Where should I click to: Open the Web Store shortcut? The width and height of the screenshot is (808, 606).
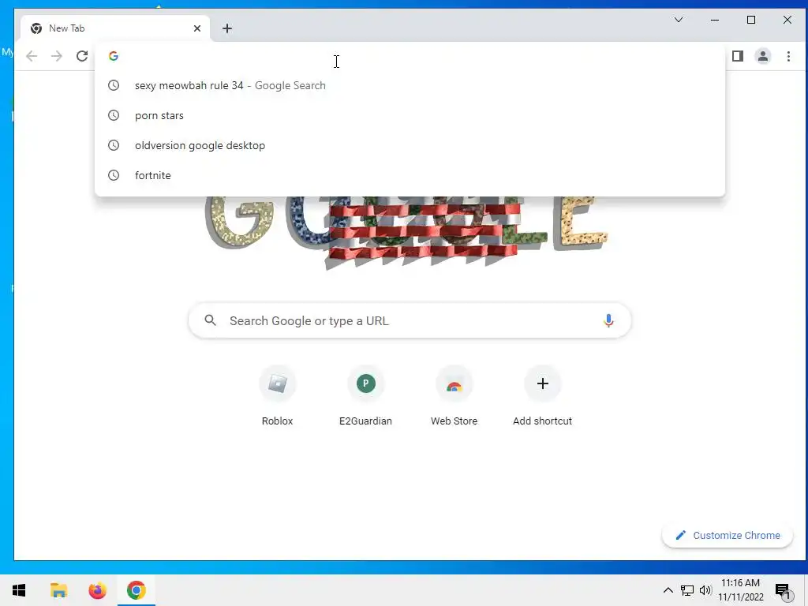(x=454, y=396)
